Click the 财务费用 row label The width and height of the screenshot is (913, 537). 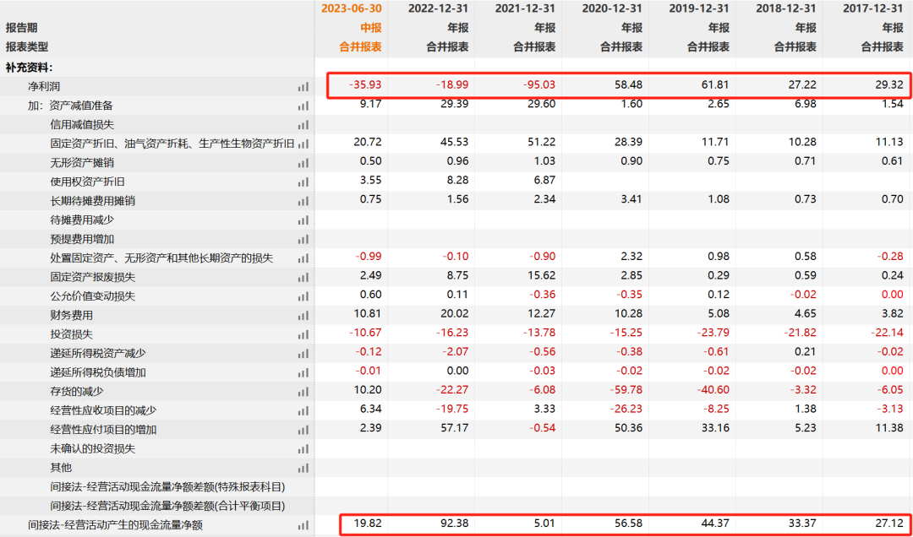72,316
